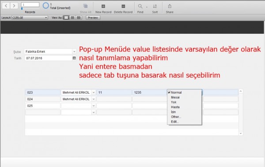Open name dropdown in the empty last row
265x167 pixels.
[x=94, y=113]
